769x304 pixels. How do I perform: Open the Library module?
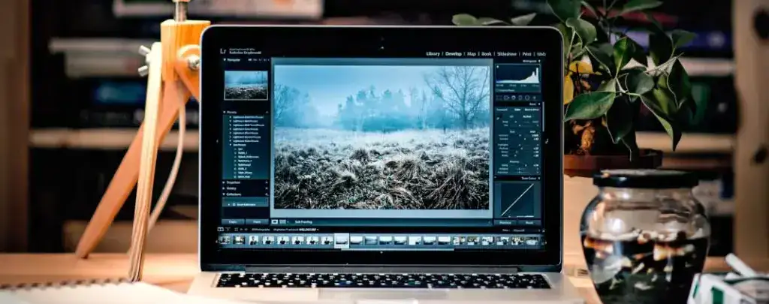433,54
